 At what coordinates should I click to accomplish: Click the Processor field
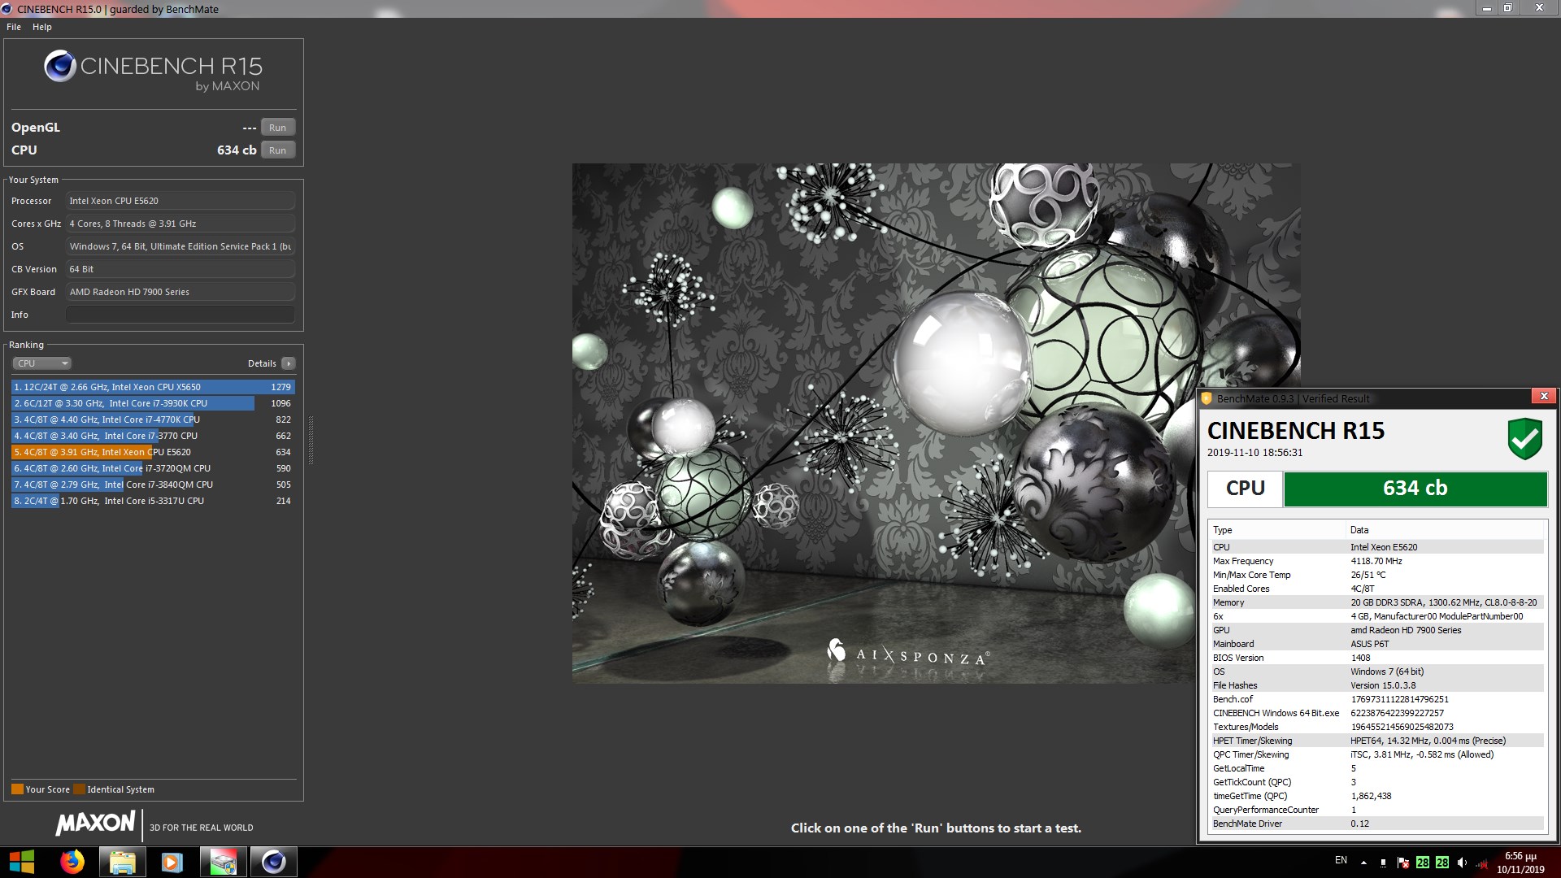tap(180, 201)
